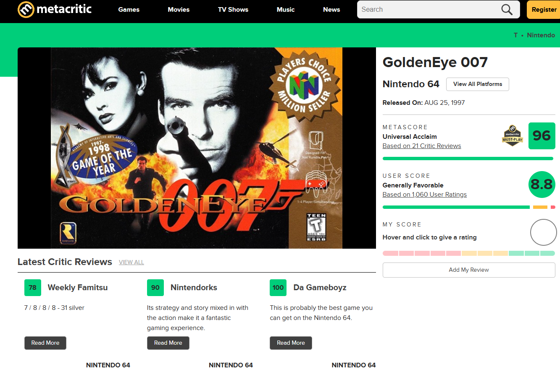560x377 pixels.
Task: Open the Movies menu
Action: click(179, 10)
